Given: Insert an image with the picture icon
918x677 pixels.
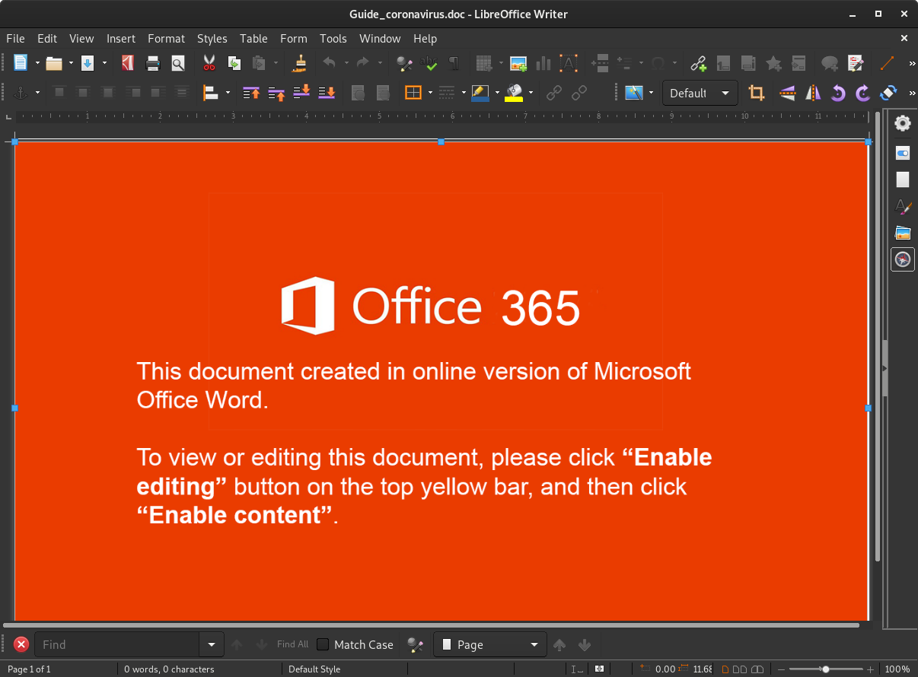Looking at the screenshot, I should click(x=518, y=63).
